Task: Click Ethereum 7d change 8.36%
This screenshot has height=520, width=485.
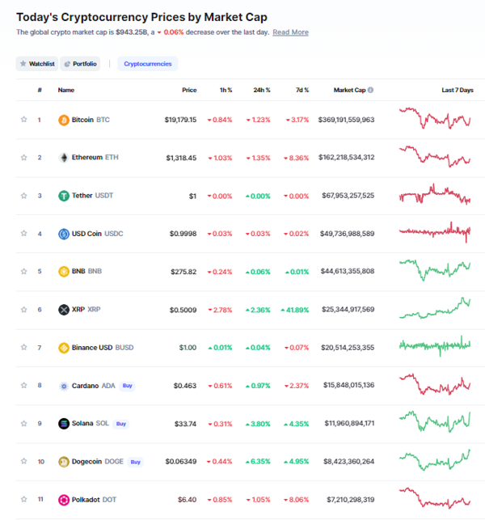Action: coord(297,158)
